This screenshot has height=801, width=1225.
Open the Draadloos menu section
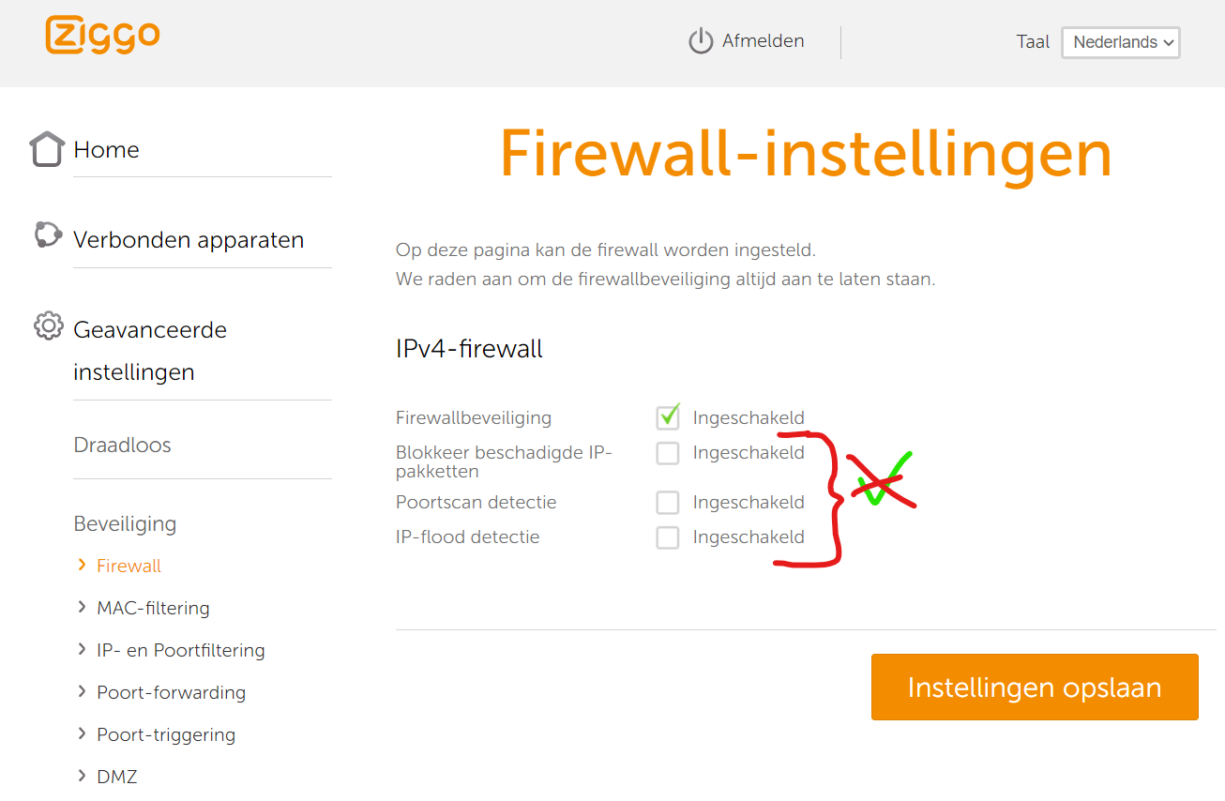pyautogui.click(x=123, y=445)
